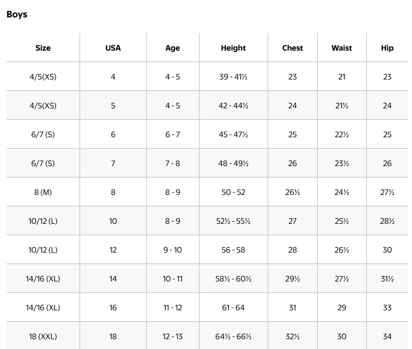The image size is (412, 349).
Task: Click the 8 (M) size cell
Action: click(43, 192)
